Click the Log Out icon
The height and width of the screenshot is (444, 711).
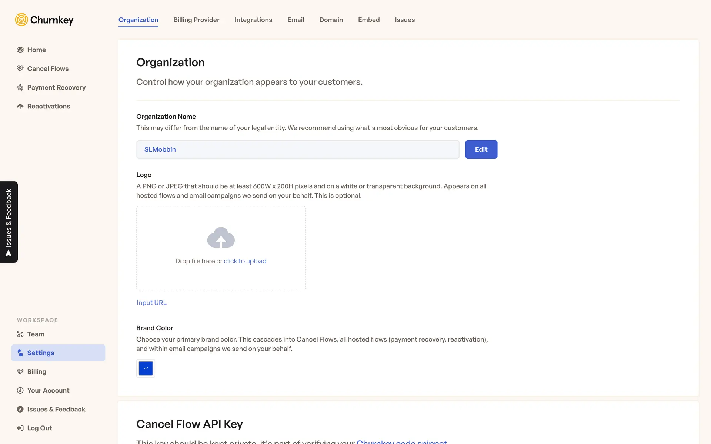pyautogui.click(x=20, y=428)
